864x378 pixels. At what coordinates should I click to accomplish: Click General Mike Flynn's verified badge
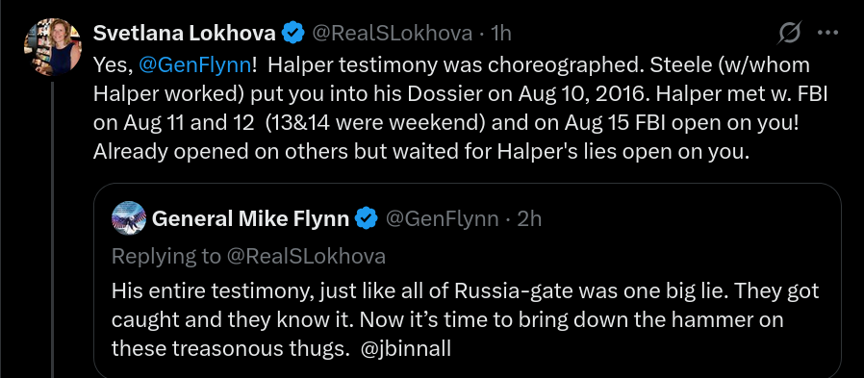[367, 218]
